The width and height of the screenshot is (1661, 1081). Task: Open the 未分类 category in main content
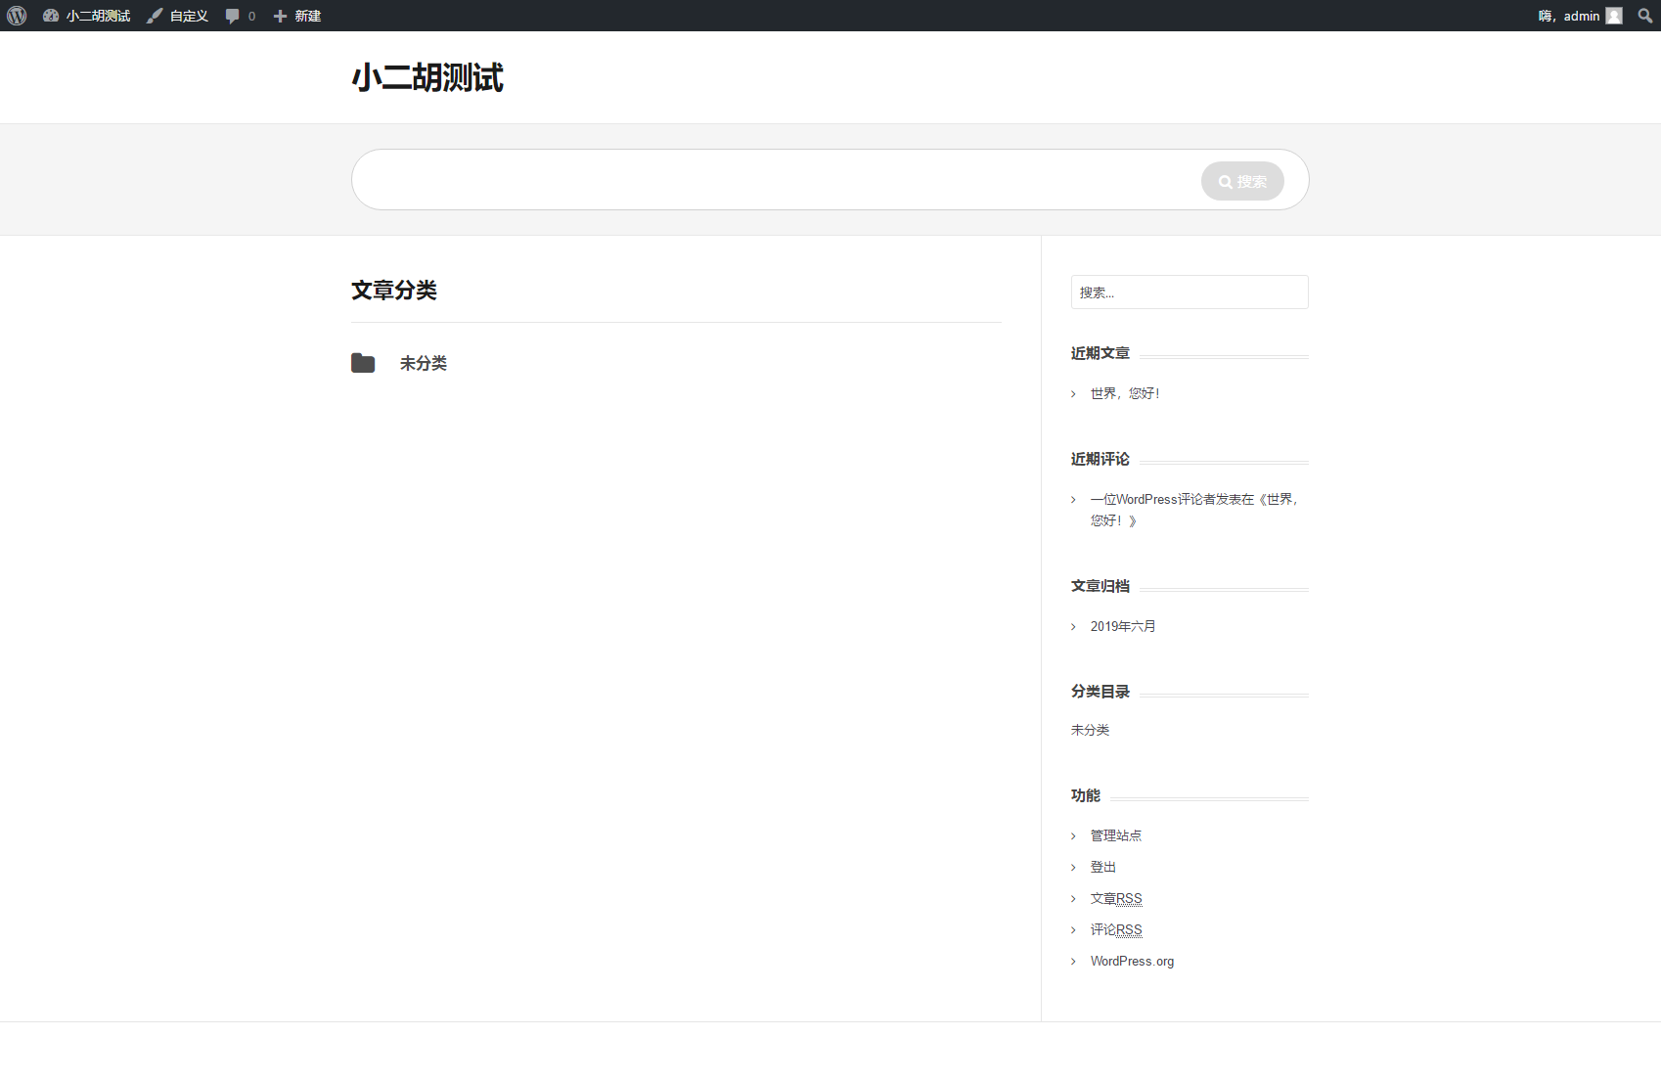click(x=423, y=363)
